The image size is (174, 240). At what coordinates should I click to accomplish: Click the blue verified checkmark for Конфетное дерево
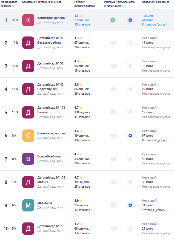[130, 20]
